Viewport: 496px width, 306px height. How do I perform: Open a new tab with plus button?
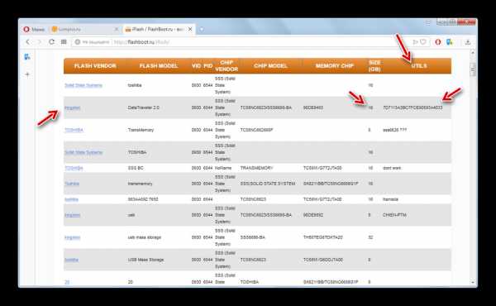click(202, 29)
